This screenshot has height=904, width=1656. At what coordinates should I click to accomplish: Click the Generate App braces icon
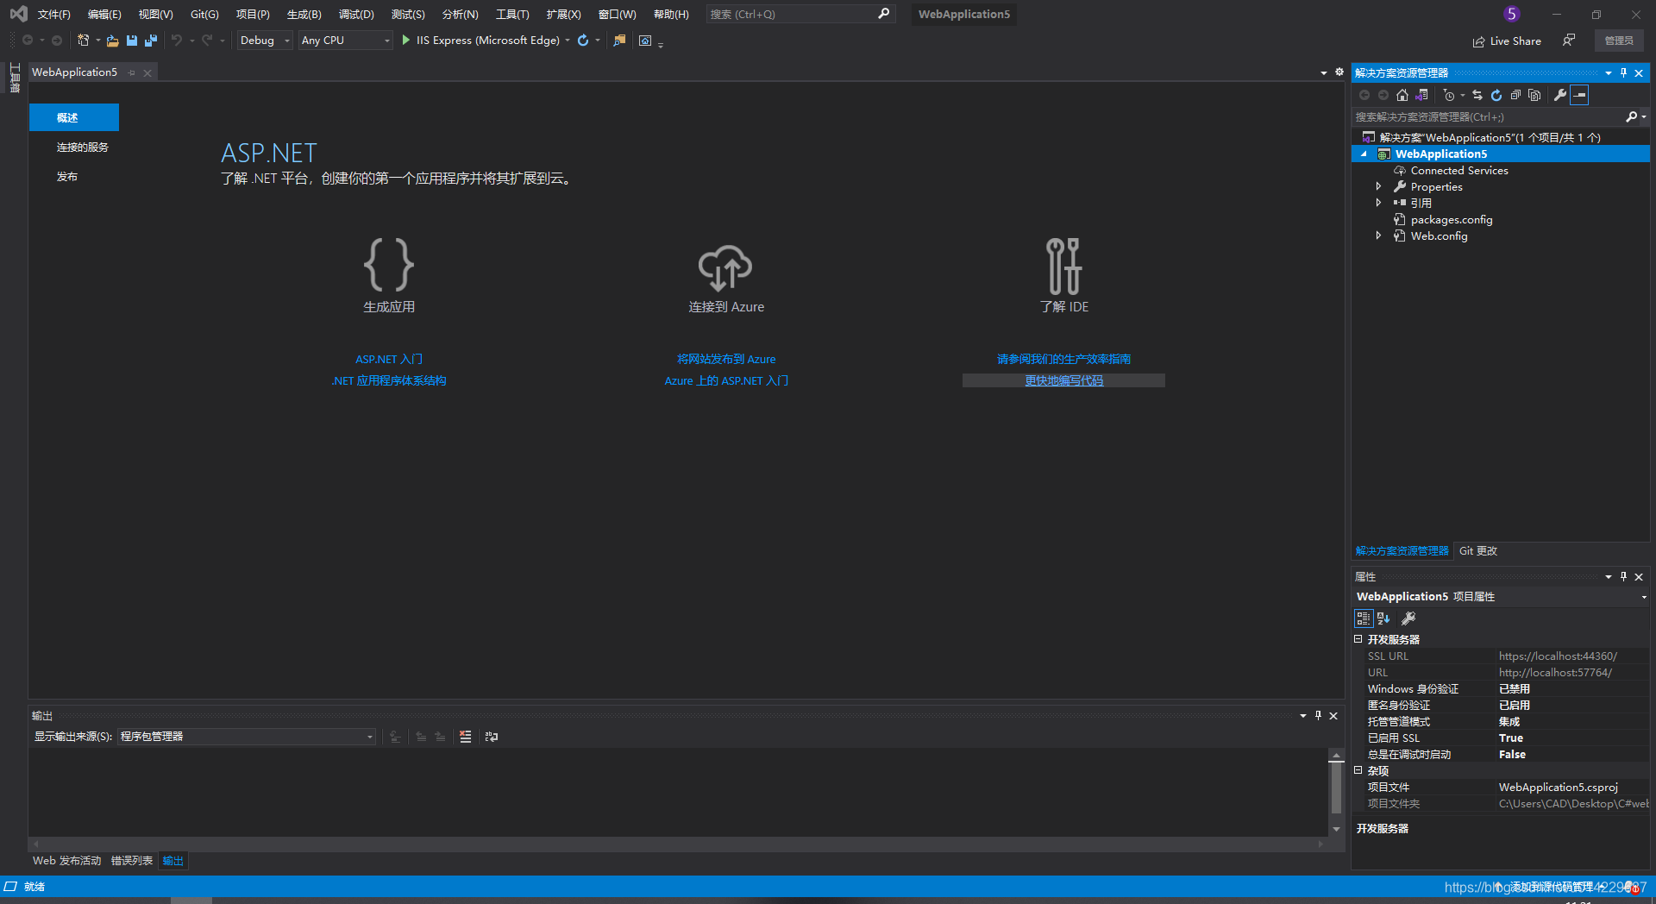click(x=388, y=265)
